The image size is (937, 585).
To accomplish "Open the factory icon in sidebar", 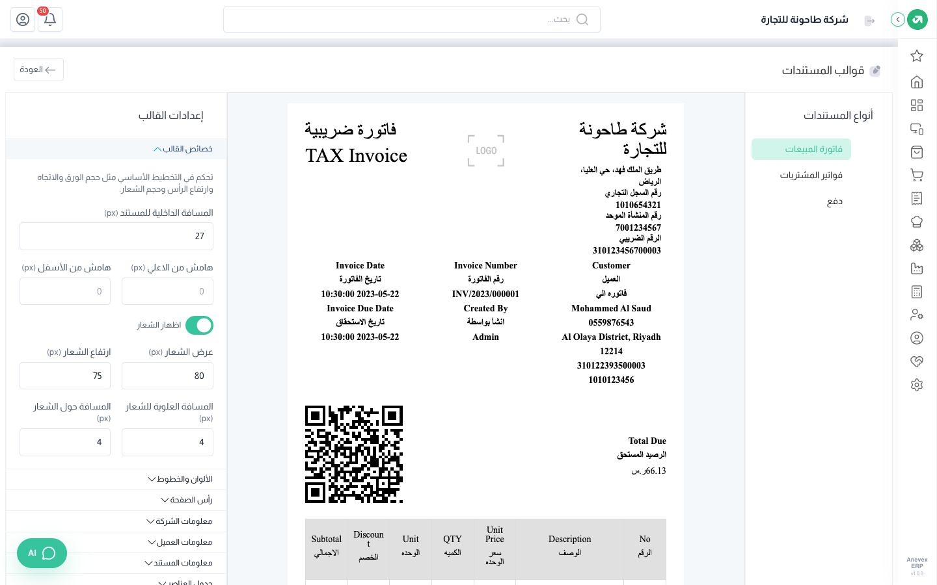I will click(917, 268).
